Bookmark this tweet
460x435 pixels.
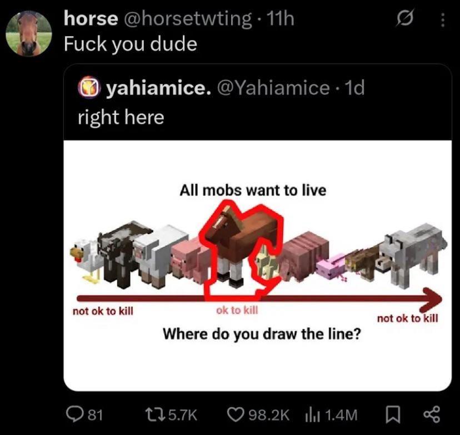click(x=391, y=415)
